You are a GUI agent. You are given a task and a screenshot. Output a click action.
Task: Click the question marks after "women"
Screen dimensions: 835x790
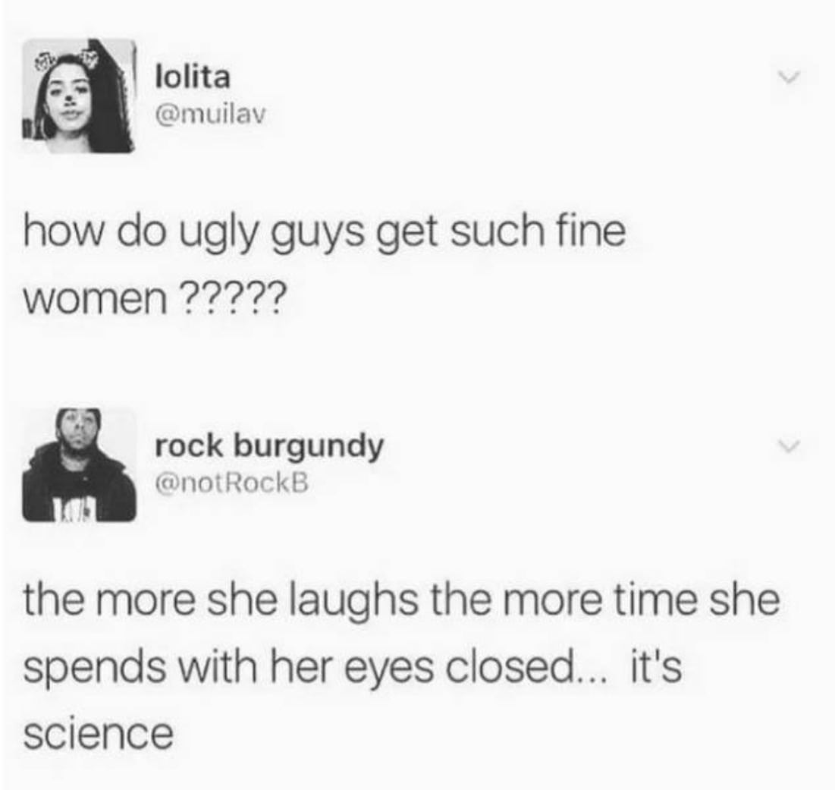coord(234,299)
